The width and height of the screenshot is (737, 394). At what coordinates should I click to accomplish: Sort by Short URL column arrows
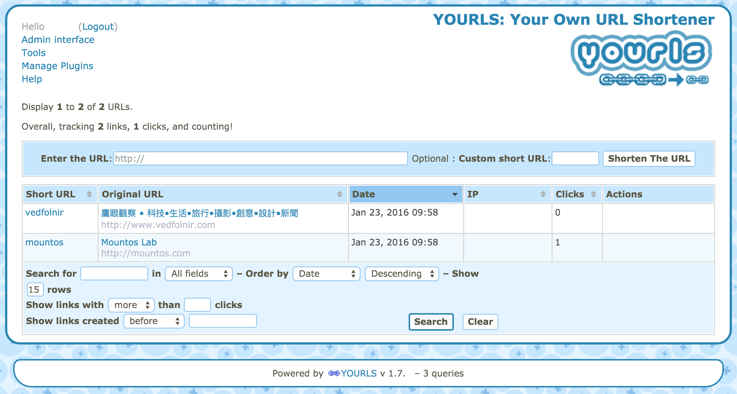pyautogui.click(x=89, y=194)
